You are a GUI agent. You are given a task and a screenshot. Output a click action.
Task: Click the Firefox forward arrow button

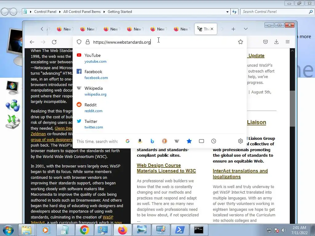(x=43, y=42)
